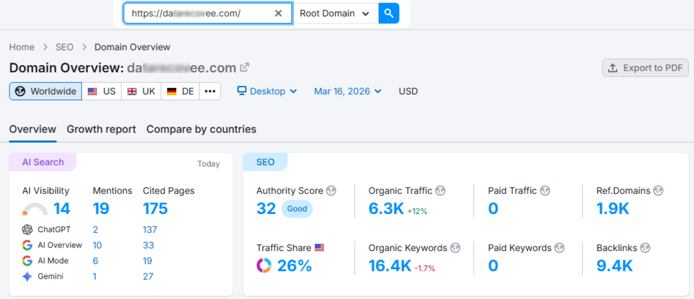694x299 pixels.
Task: Clear the domain input with the X
Action: tap(278, 13)
